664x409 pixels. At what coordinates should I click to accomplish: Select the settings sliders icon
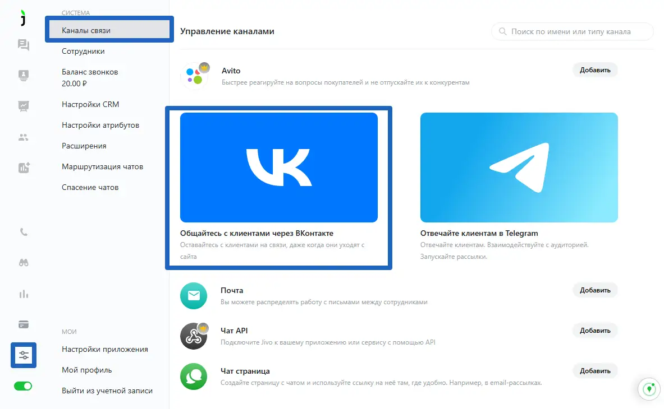(24, 355)
